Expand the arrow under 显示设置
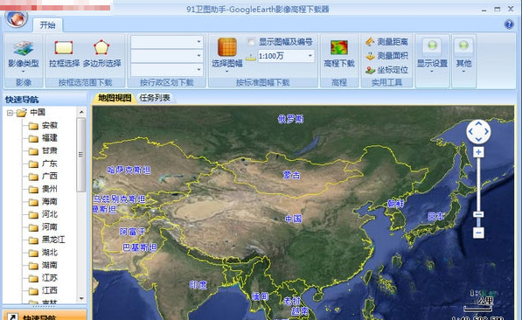The image size is (522, 320). pos(432,72)
